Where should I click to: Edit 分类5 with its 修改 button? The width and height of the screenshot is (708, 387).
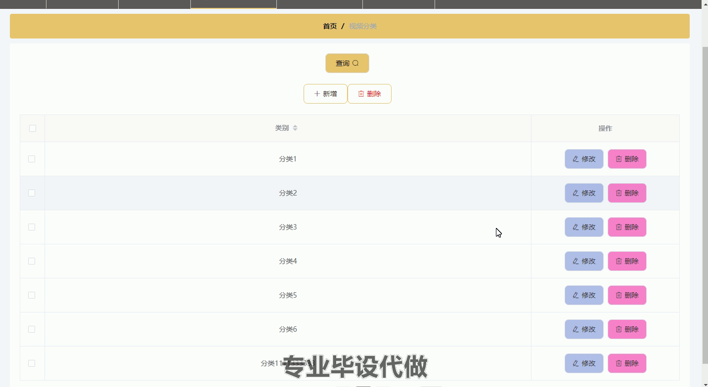point(584,295)
